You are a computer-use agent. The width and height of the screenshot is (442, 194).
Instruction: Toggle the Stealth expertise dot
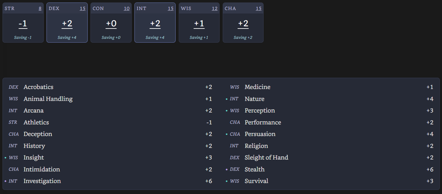227,170
